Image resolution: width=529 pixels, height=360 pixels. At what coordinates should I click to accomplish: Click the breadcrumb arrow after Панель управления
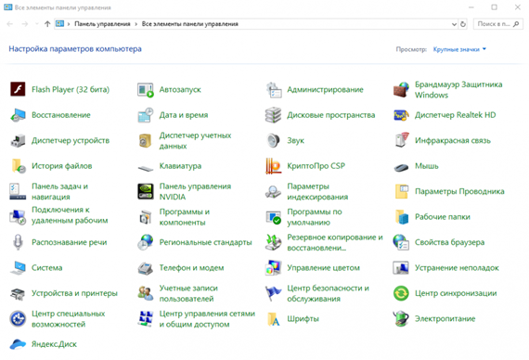click(x=135, y=24)
